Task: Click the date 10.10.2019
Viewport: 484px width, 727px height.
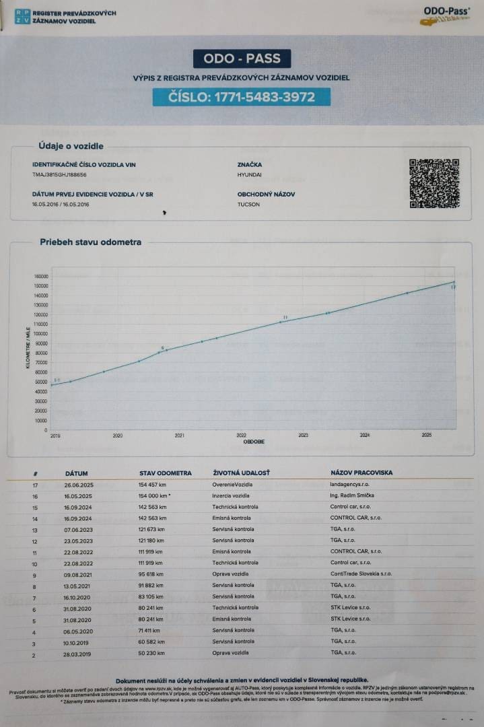Action: [x=76, y=643]
